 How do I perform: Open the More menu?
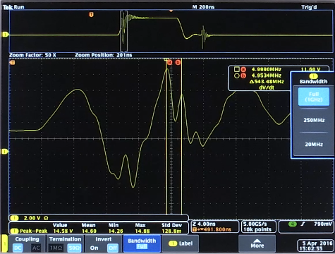tap(257, 243)
